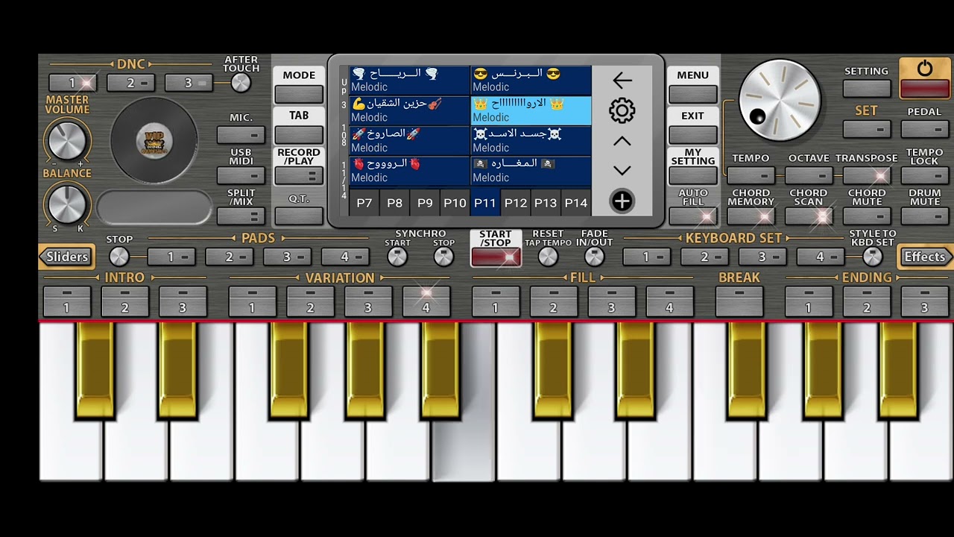Image resolution: width=954 pixels, height=537 pixels.
Task: Click the Master Volume knob
Action: pyautogui.click(x=66, y=139)
